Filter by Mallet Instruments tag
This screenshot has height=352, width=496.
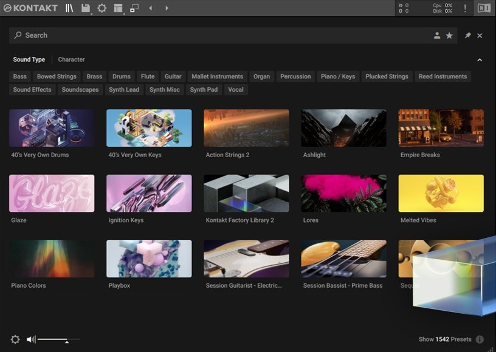[x=218, y=76]
